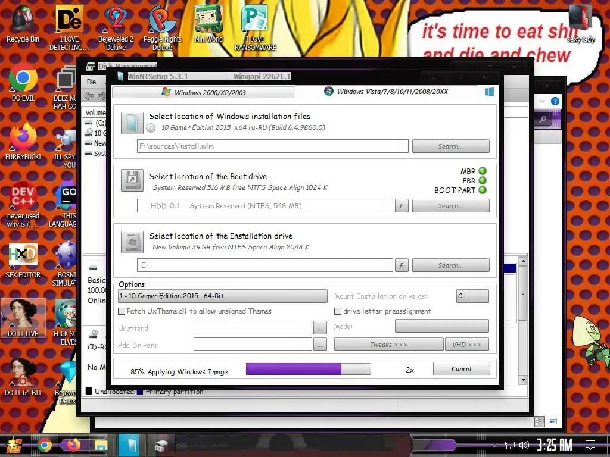The image size is (610, 457).
Task: Open the Mini World desktop icon
Action: coord(208,24)
